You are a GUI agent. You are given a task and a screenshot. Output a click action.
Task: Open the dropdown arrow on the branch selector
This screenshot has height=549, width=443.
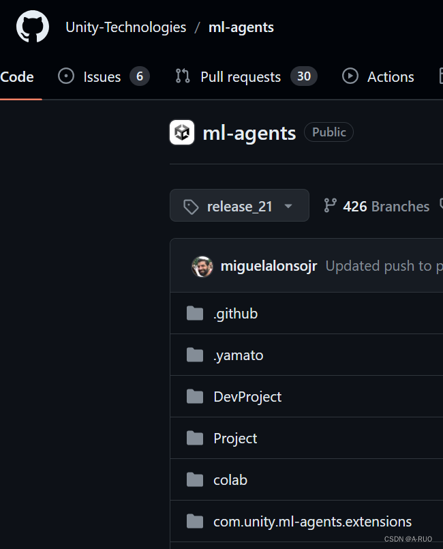pyautogui.click(x=288, y=206)
